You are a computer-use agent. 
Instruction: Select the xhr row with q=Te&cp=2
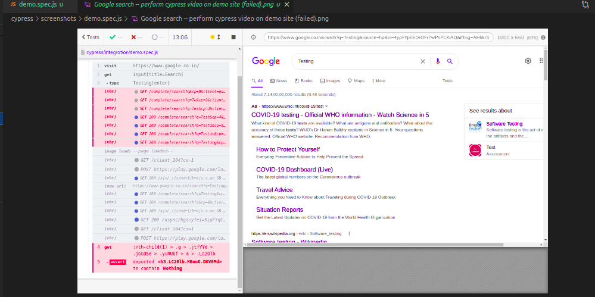pyautogui.click(x=161, y=100)
